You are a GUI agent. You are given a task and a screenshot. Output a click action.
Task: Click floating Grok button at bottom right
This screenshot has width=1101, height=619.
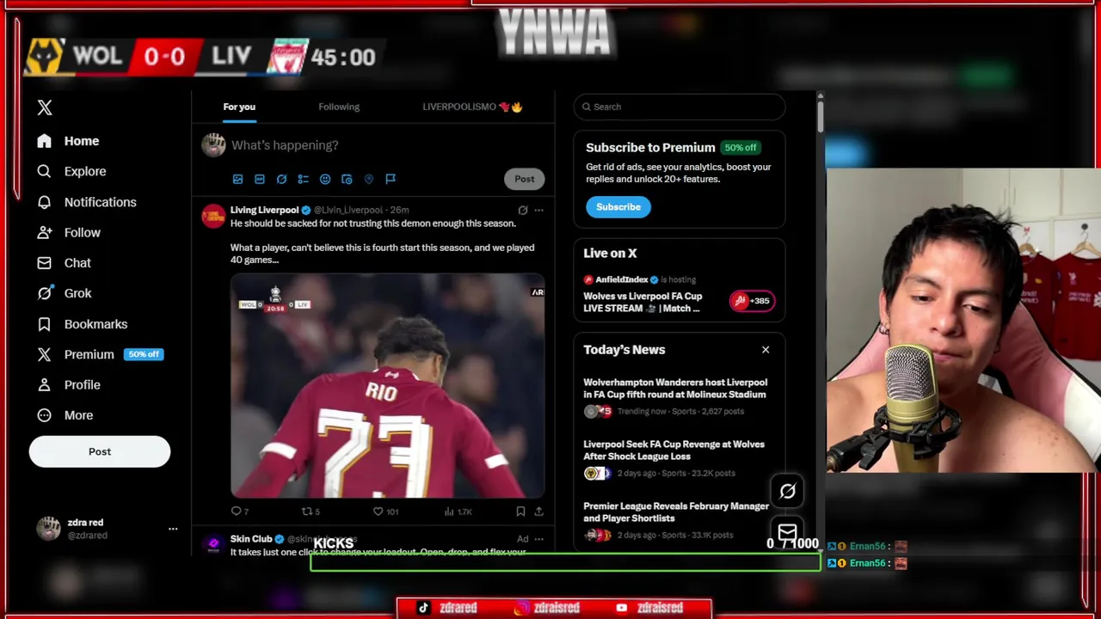coord(787,491)
